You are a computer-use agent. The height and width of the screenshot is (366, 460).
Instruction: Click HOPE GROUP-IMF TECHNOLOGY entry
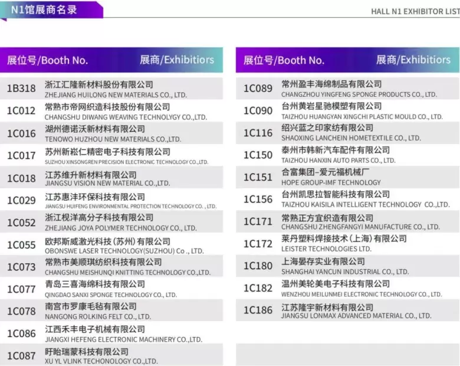(x=331, y=183)
